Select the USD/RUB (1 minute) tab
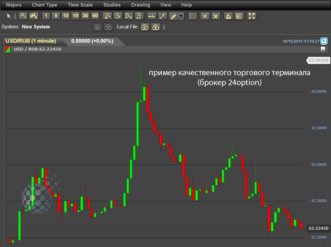The height and width of the screenshot is (247, 331). point(31,41)
